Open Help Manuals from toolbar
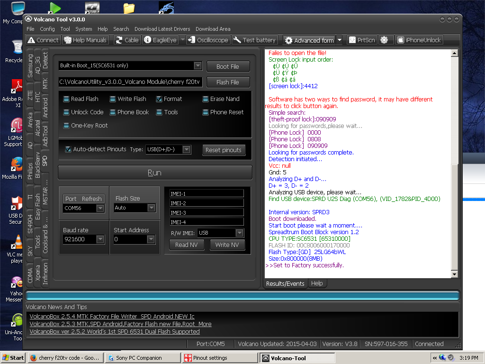This screenshot has height=364, width=485. point(85,40)
